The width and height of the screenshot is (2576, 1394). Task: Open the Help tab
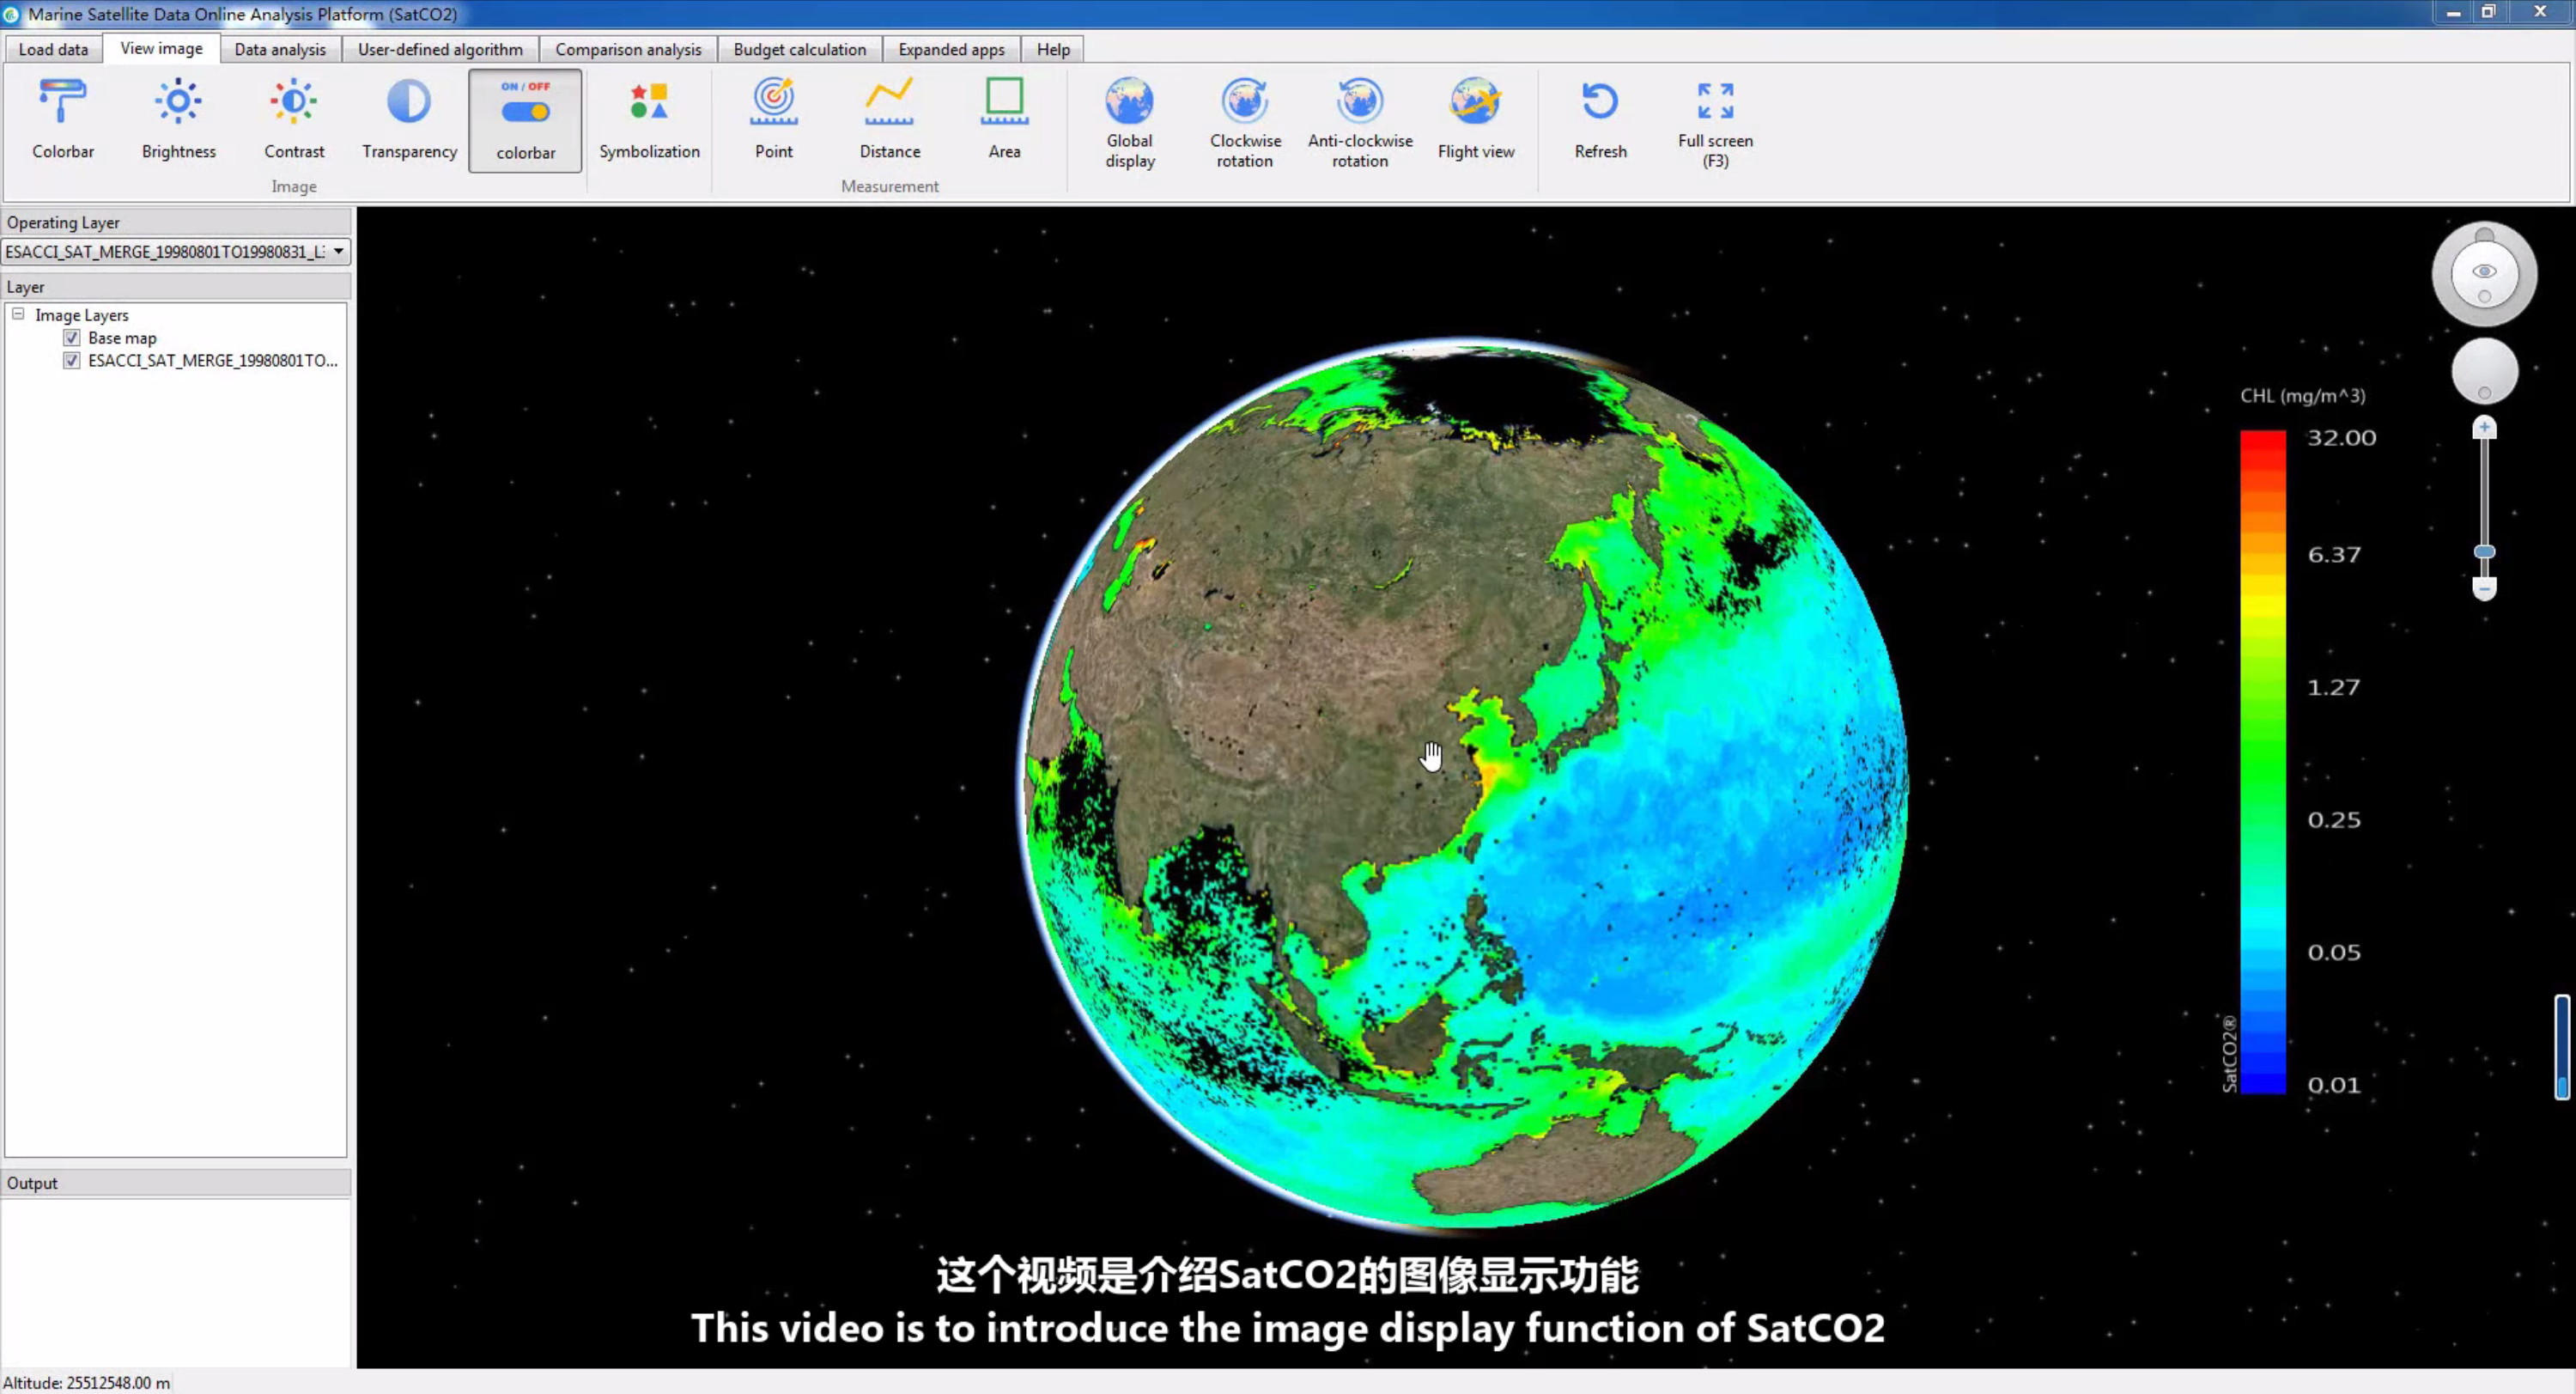tap(1053, 49)
